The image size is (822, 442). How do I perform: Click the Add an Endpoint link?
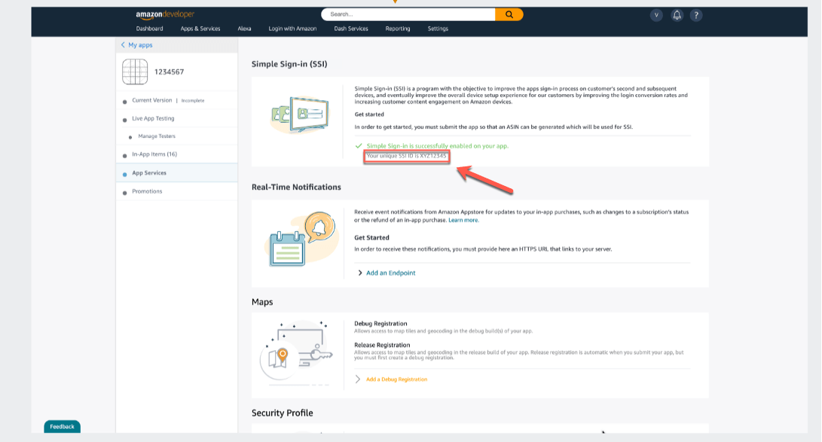[390, 273]
